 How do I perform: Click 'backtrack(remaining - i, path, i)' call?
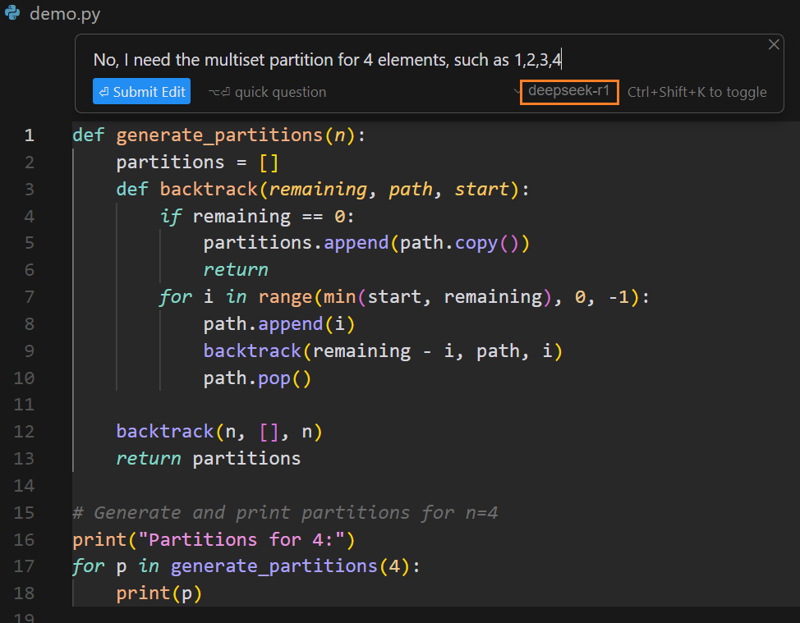(x=383, y=351)
